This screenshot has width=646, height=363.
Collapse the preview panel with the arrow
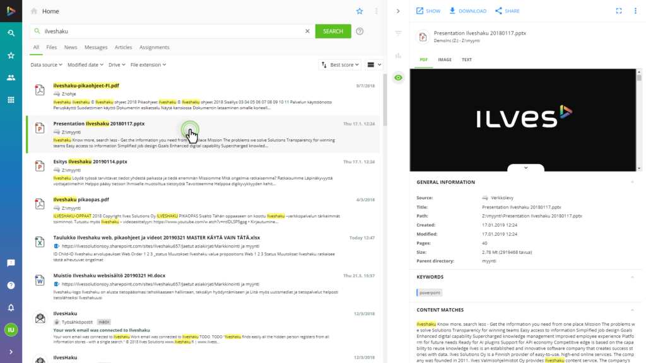pos(398,11)
